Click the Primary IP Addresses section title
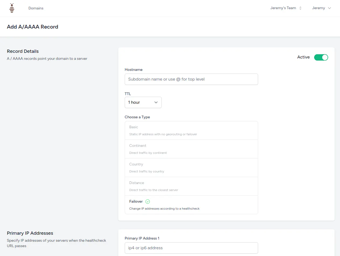Viewport: 340px width, 256px height. 30,233
